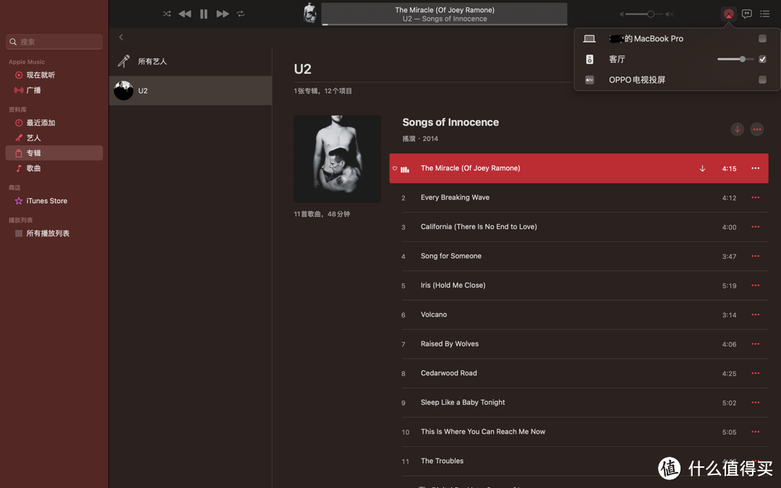Toggle shuffle playback
This screenshot has width=781, height=488.
[x=166, y=14]
